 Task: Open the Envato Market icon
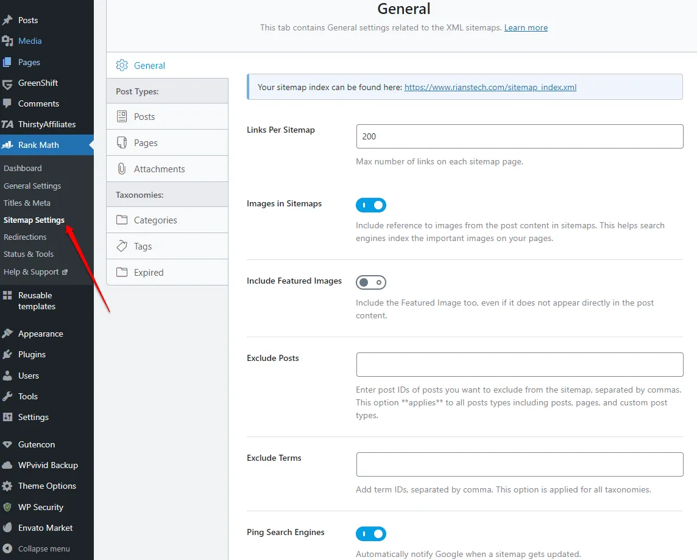point(9,527)
